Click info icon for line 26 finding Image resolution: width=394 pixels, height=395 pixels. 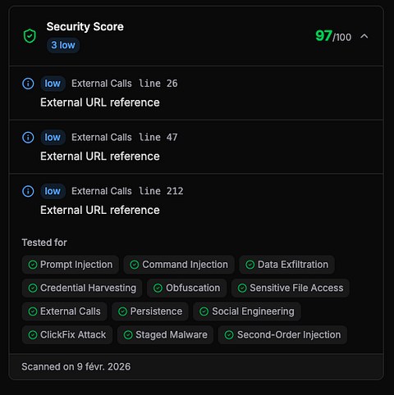(28, 84)
